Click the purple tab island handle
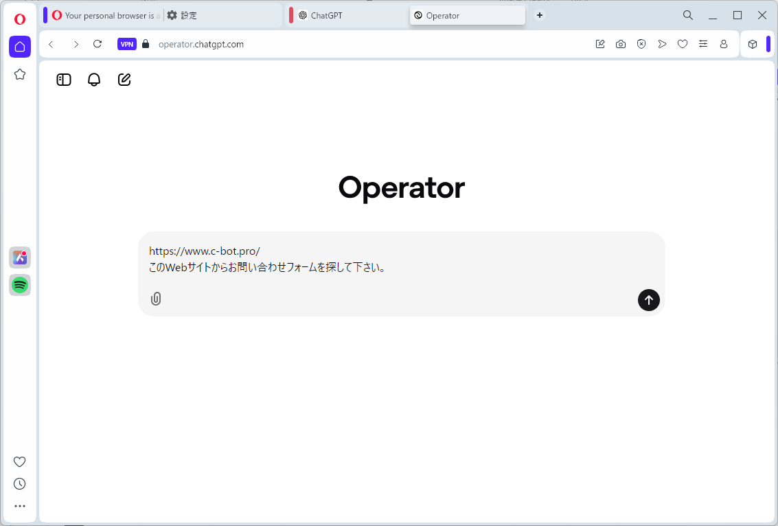The image size is (778, 526). point(45,15)
